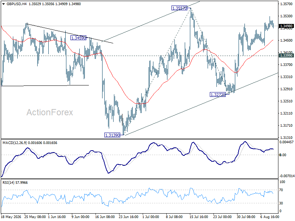
Task: Select the 1.35570 price label
Action: (180, 8)
